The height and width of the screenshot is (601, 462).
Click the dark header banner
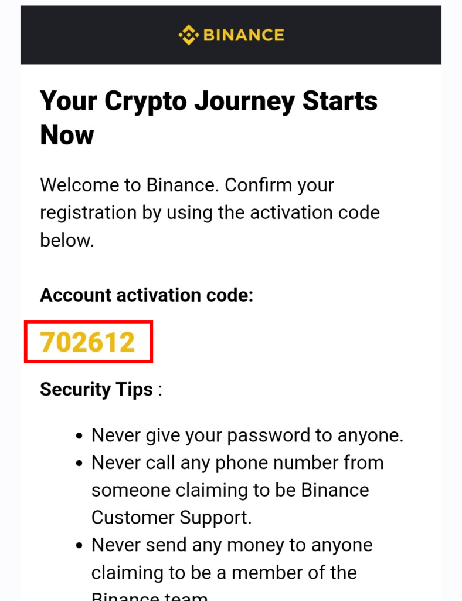pos(231,35)
